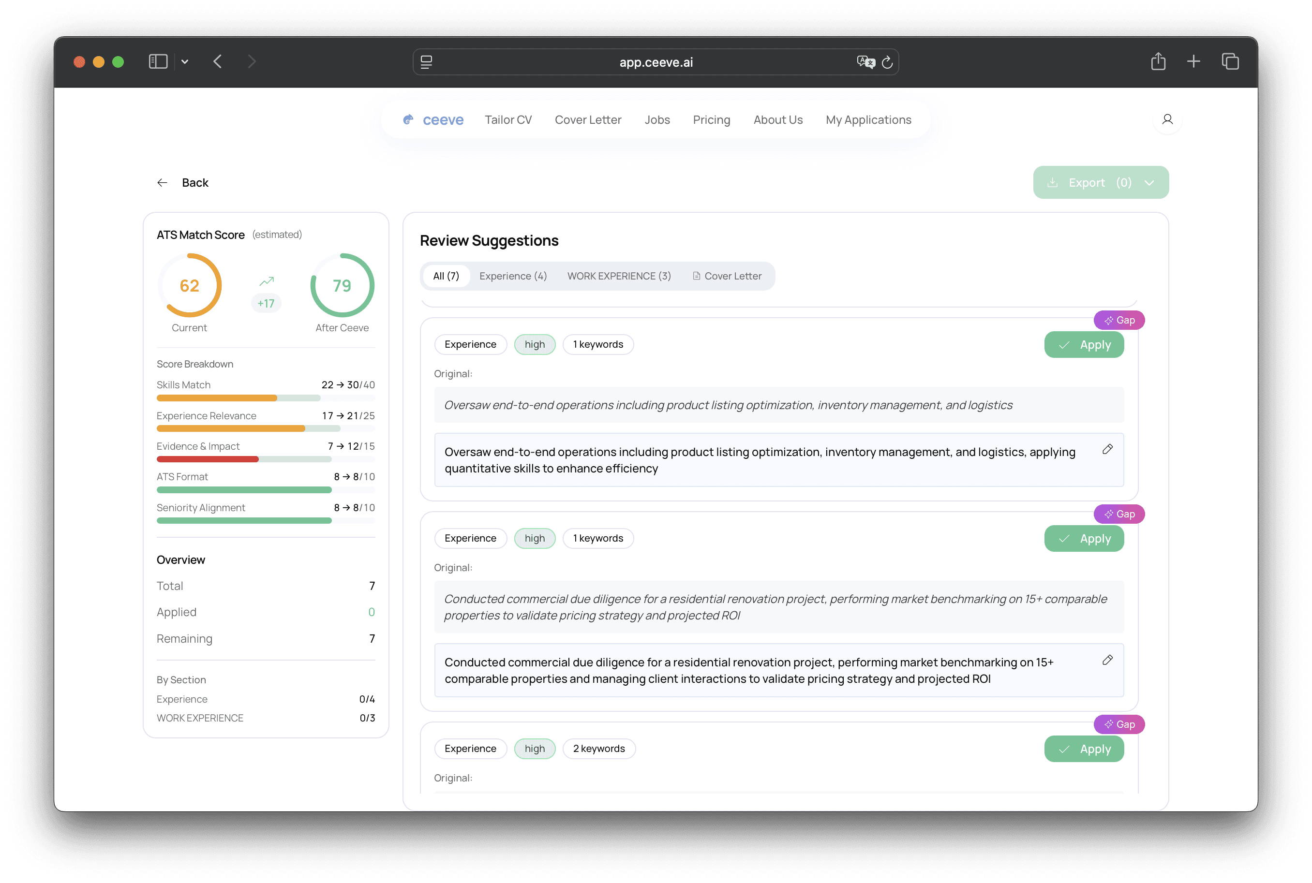
Task: Click the browser share icon
Action: pos(1158,61)
